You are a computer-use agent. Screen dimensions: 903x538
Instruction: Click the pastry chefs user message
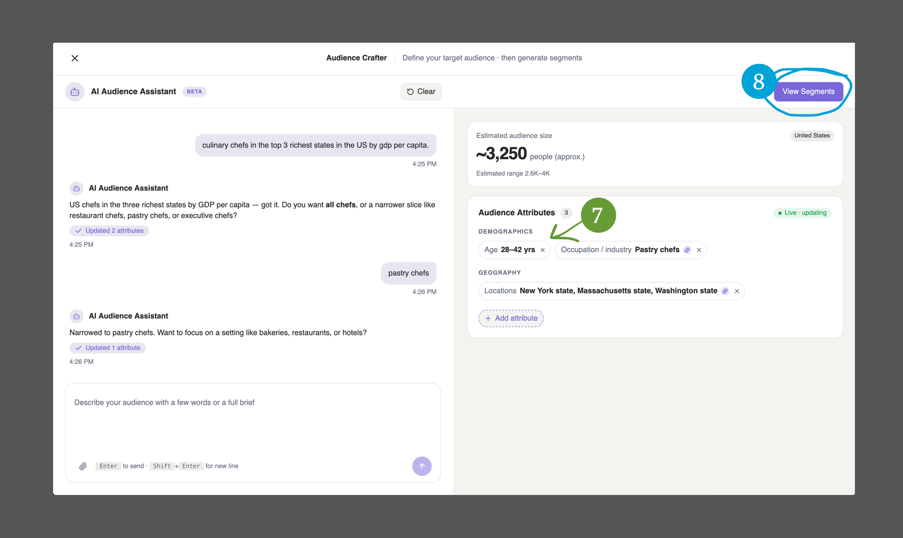(408, 273)
